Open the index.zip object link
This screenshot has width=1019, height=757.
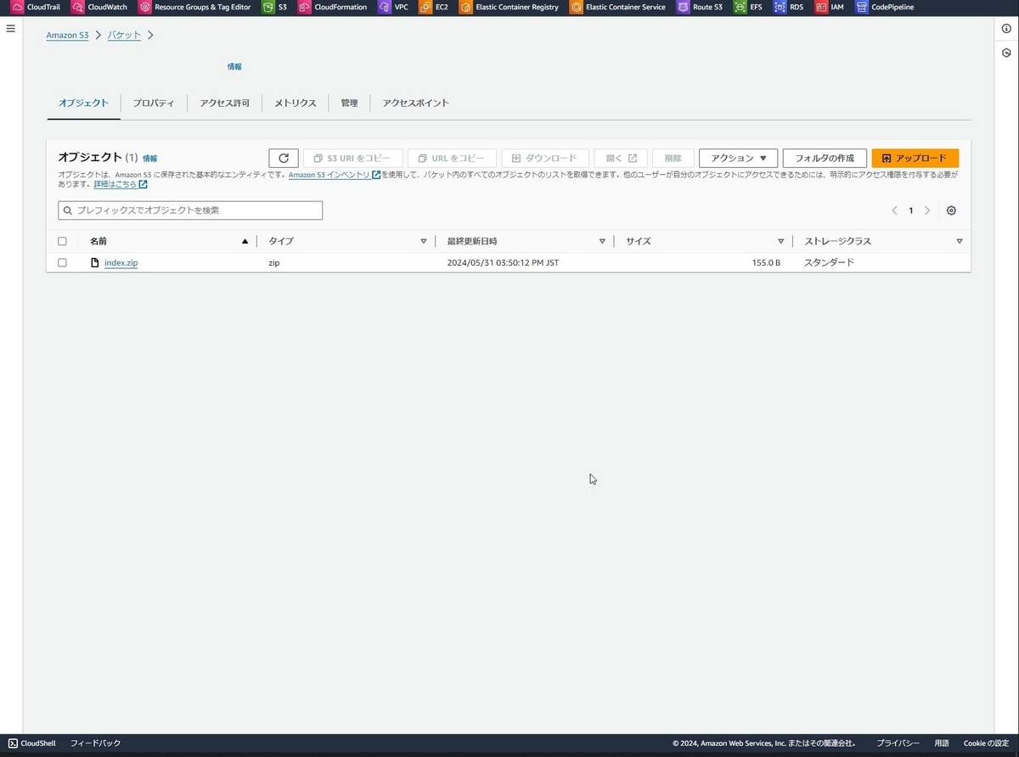click(x=120, y=262)
